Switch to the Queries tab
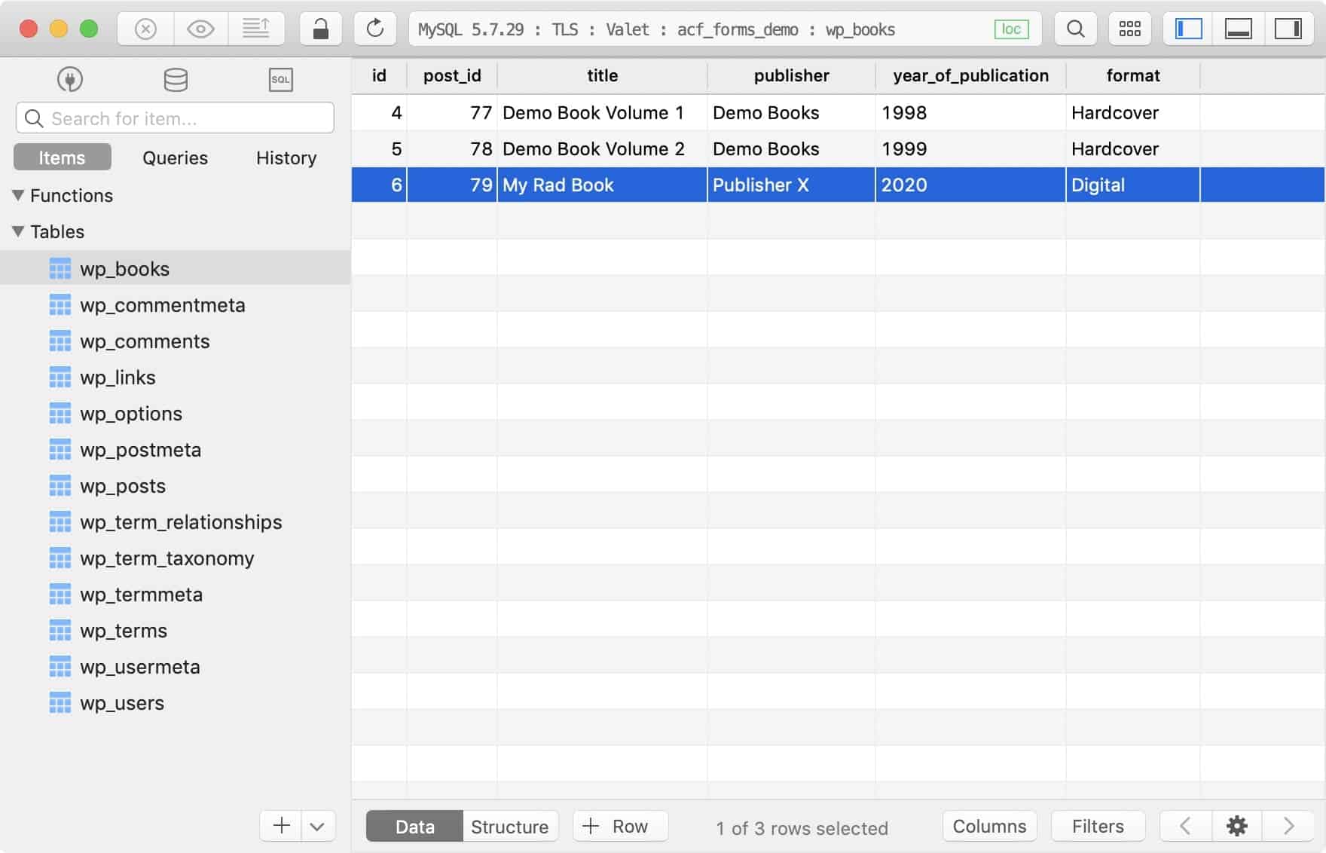The height and width of the screenshot is (853, 1326). coord(175,158)
